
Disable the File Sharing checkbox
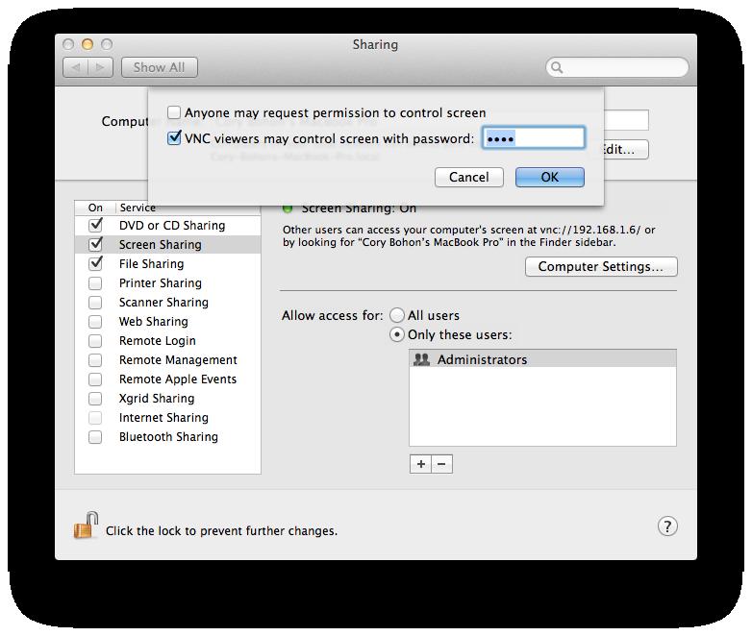(x=96, y=263)
